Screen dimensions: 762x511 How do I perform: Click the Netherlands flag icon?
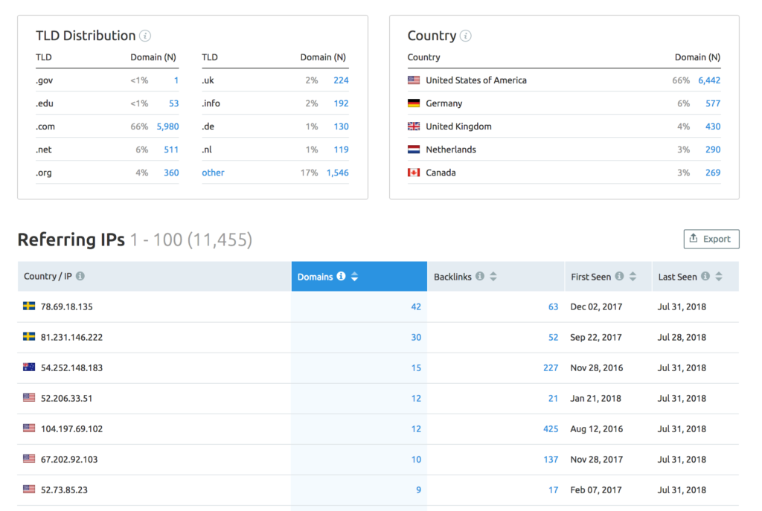pos(414,149)
